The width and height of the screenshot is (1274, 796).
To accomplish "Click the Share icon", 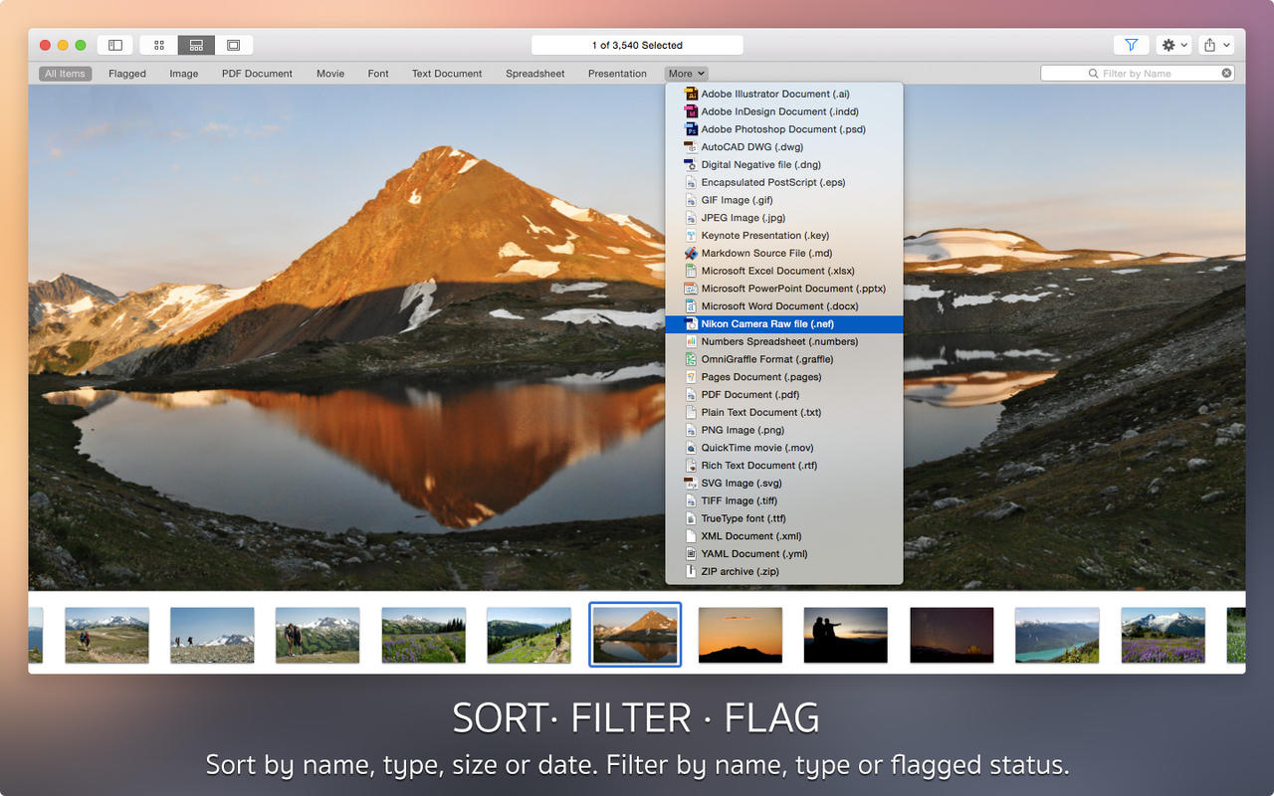I will click(x=1208, y=44).
